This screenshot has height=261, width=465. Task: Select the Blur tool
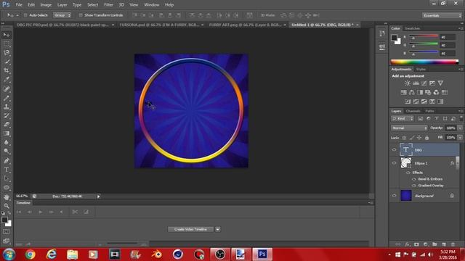7,142
